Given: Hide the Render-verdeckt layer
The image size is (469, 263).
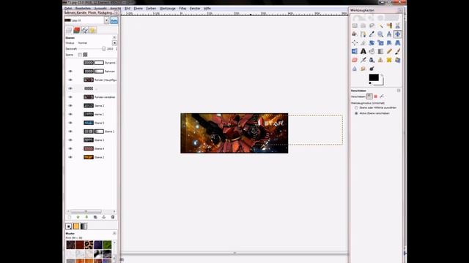Looking at the screenshot, I should 70,97.
